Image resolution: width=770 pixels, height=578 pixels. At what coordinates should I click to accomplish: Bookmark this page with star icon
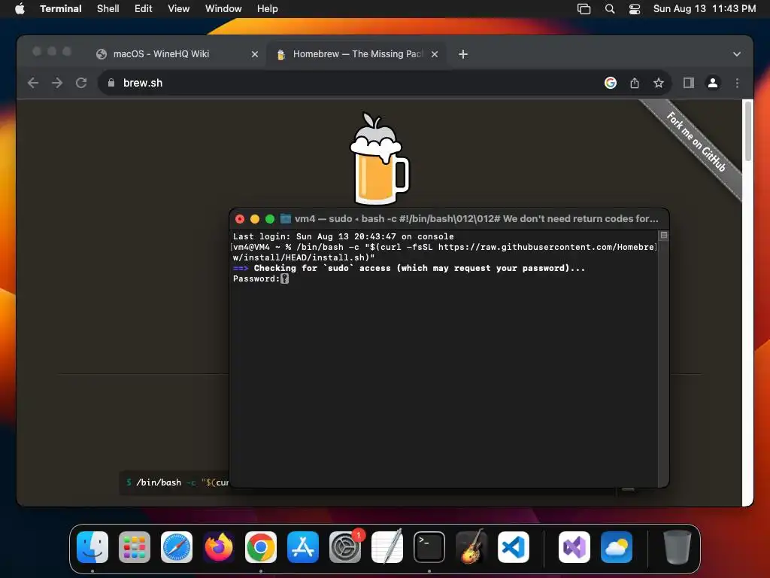click(x=659, y=83)
